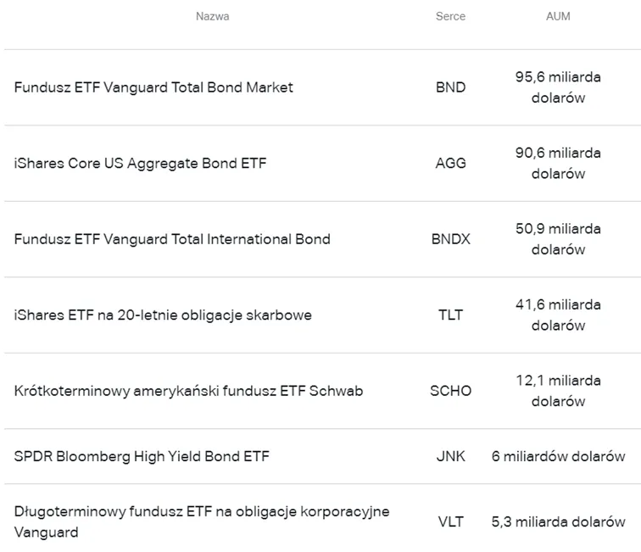Screen dimensions: 641x552
Task: Select Fundusz ETF Vanguard Total International Bond
Action: pyautogui.click(x=172, y=239)
